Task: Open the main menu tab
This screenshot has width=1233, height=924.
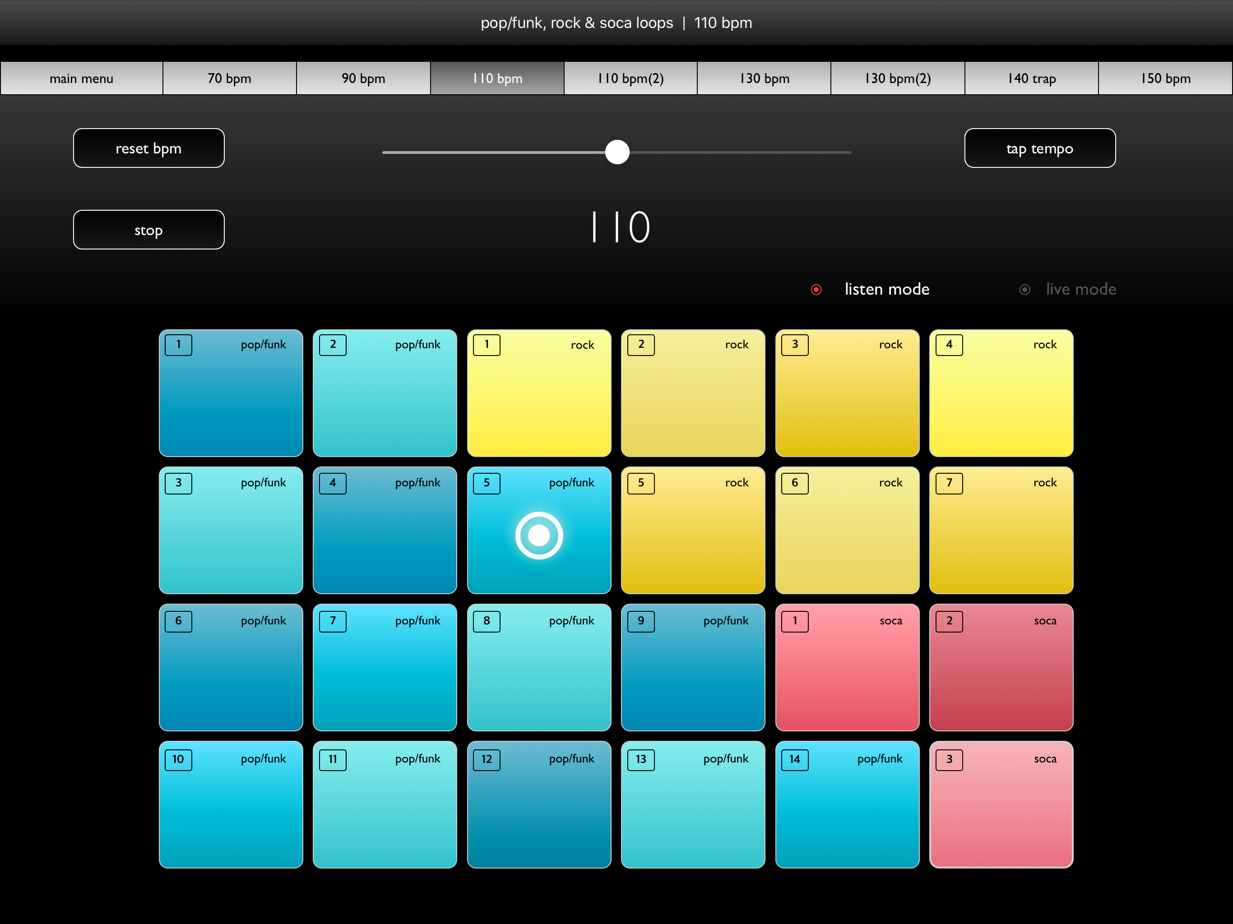Action: click(x=81, y=79)
